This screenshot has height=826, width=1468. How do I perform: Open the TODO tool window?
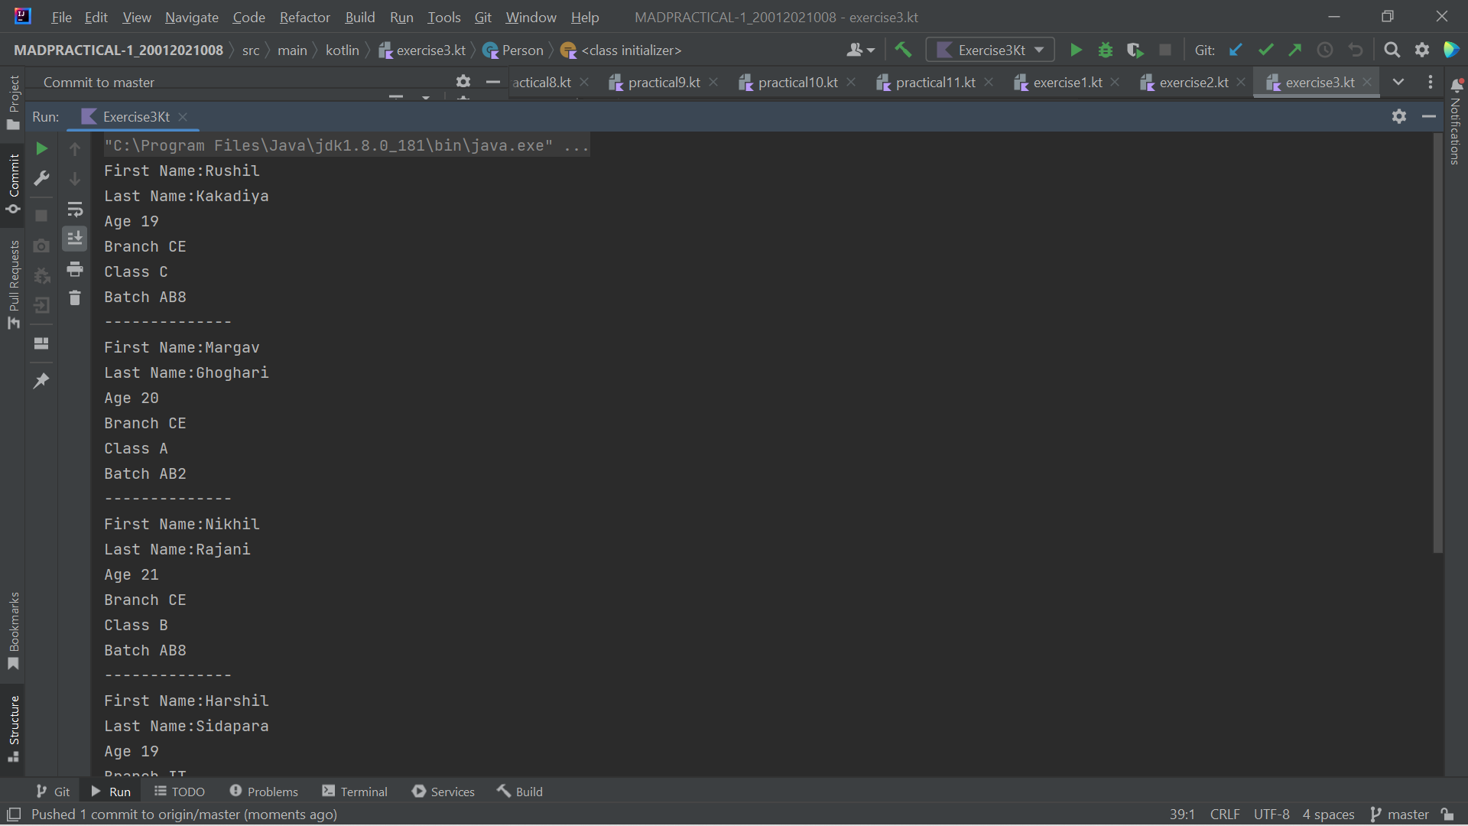[180, 792]
